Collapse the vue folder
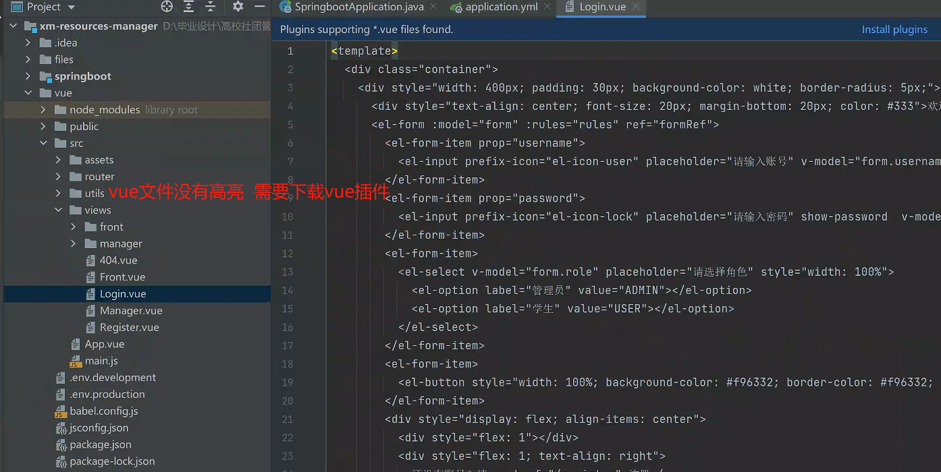The width and height of the screenshot is (941, 472). pyautogui.click(x=28, y=93)
